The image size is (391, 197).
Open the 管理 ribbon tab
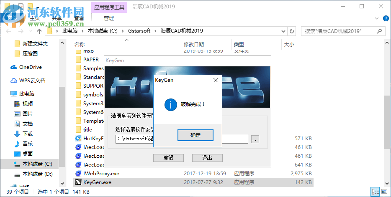(109, 18)
